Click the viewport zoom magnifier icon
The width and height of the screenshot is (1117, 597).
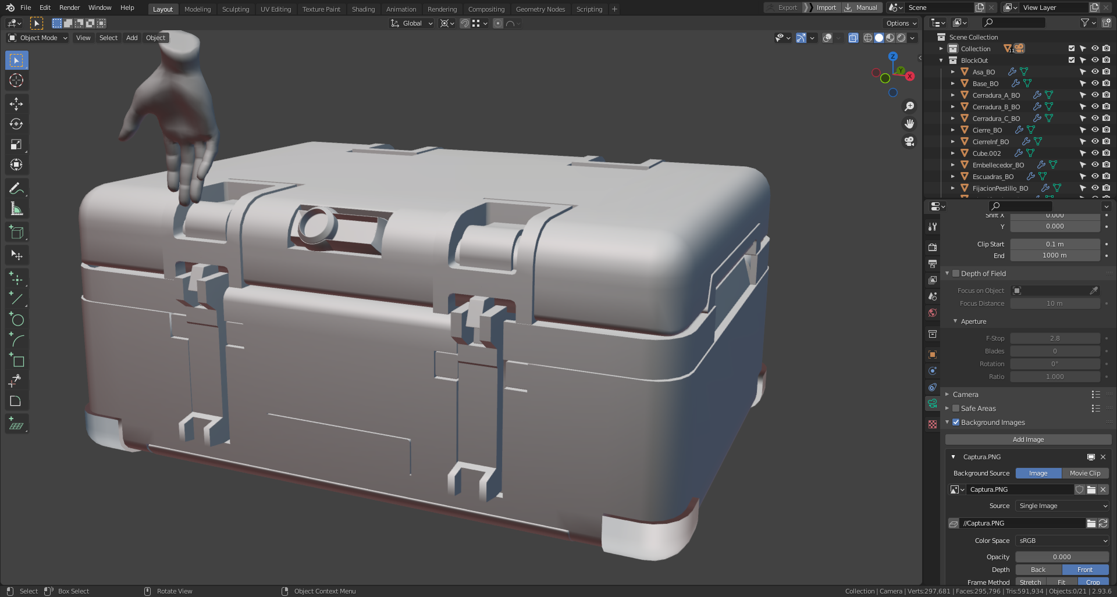pyautogui.click(x=909, y=106)
